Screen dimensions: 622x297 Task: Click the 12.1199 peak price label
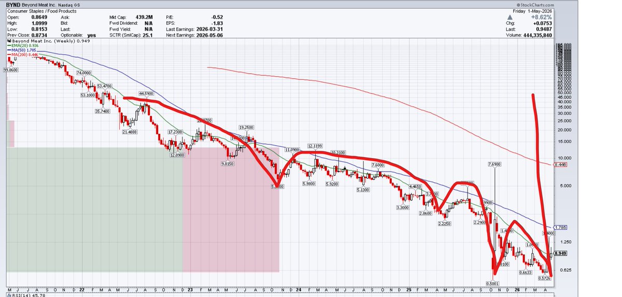315,146
